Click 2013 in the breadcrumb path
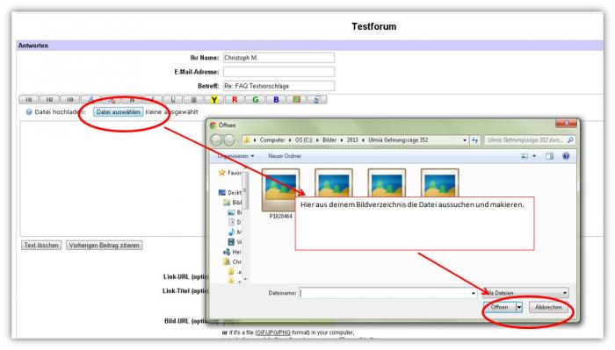Screen dimensions: 615x350 352,139
